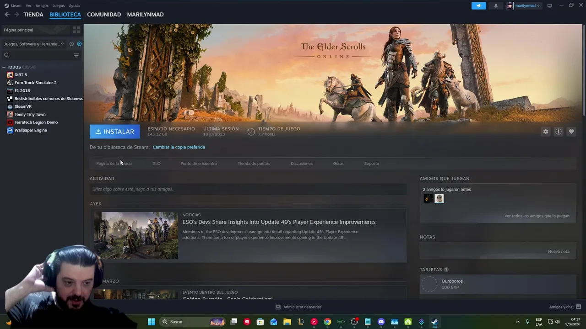The height and width of the screenshot is (329, 586).
Task: Open Página de la tienda link
Action: point(114,163)
